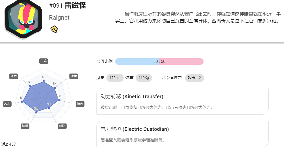This screenshot has width=284, height=152.
Task: Click the attack 81 data point
Action: coord(22,102)
